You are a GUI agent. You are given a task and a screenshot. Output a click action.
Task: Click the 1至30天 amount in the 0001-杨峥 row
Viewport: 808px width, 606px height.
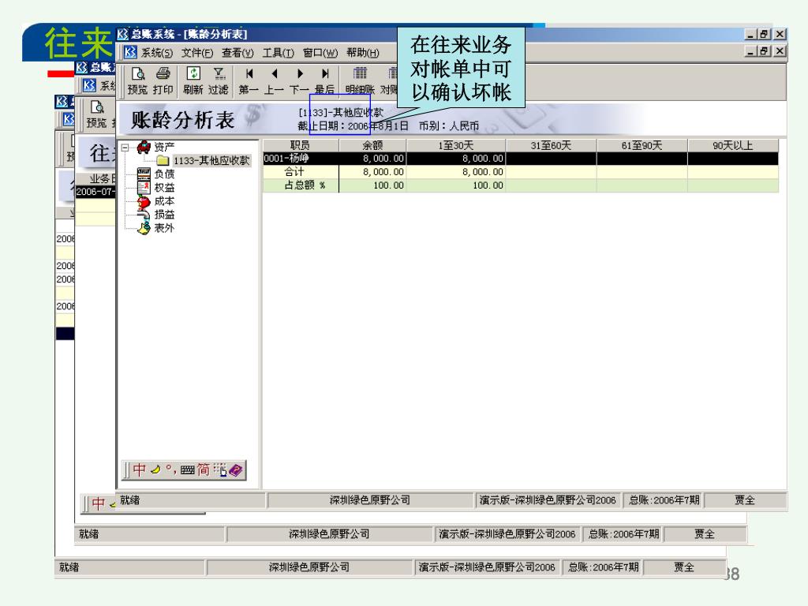click(x=483, y=159)
